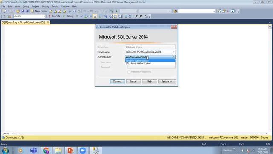Select SQL Server Authentication from list
Image resolution: width=273 pixels, height=154 pixels.
pos(150,63)
